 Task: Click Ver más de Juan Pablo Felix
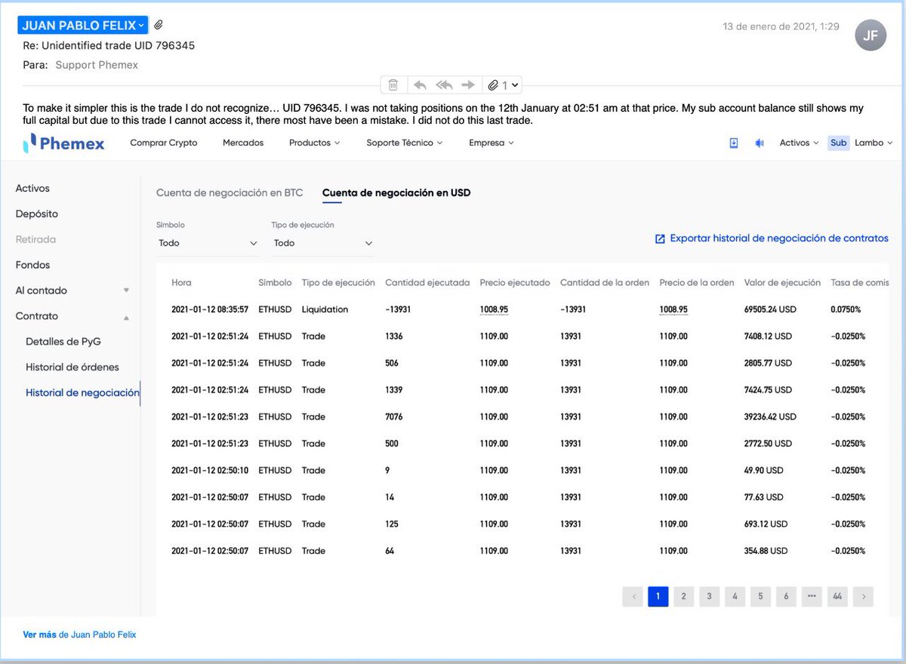click(x=79, y=635)
